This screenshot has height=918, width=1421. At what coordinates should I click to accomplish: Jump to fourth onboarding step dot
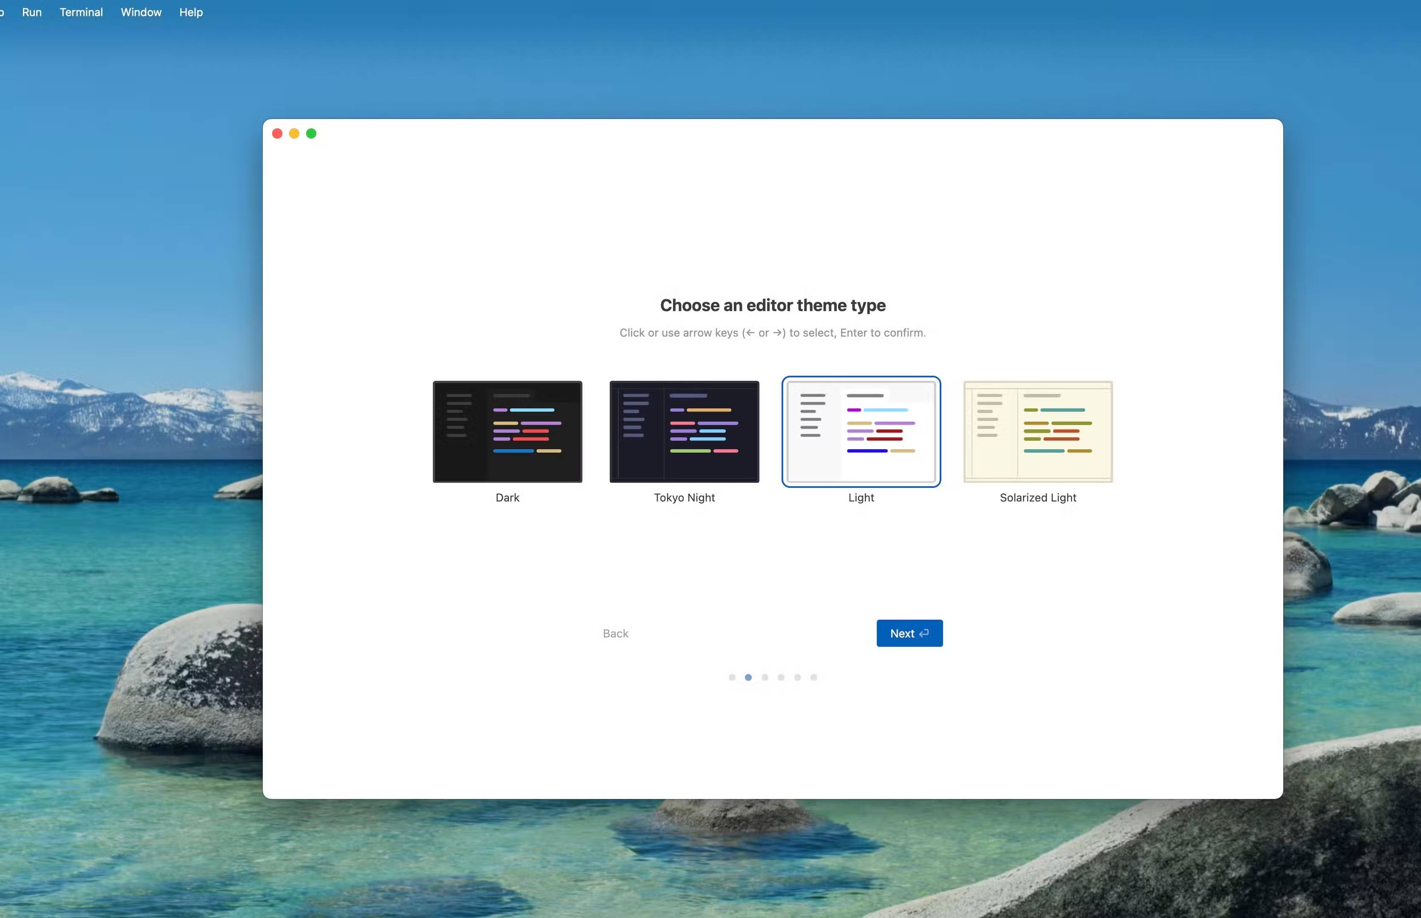click(x=781, y=677)
